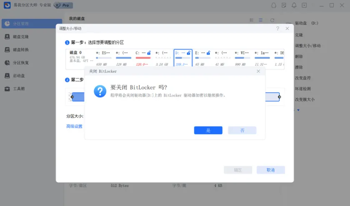Refresh the 我的磁盘 list
This screenshot has width=350, height=206.
tap(272, 20)
